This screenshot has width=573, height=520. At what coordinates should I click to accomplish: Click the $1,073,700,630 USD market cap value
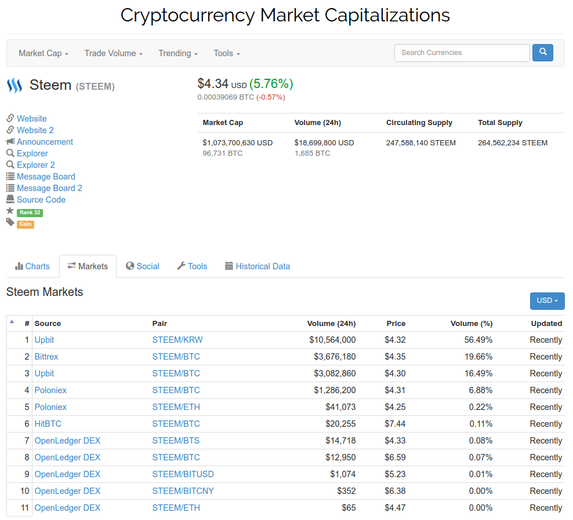pos(238,142)
